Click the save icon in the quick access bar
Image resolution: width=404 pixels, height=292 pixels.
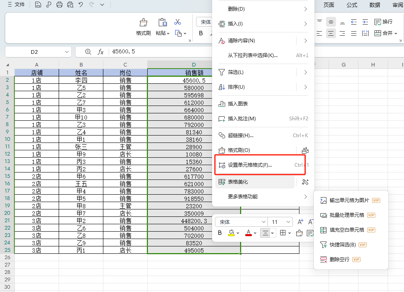click(x=38, y=5)
